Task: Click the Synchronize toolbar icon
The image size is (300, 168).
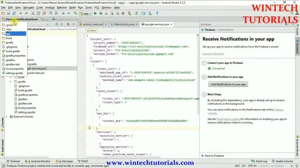Action: [14, 14]
